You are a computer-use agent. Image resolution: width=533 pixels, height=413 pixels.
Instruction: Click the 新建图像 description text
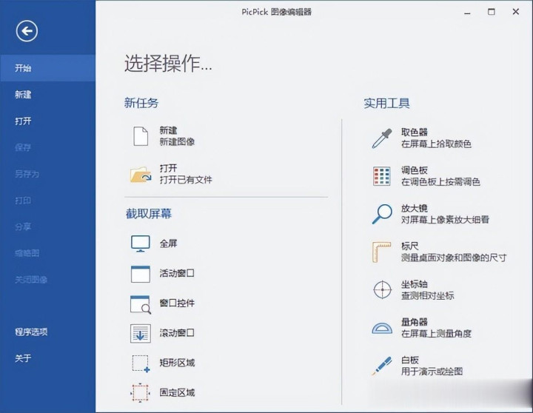(177, 142)
